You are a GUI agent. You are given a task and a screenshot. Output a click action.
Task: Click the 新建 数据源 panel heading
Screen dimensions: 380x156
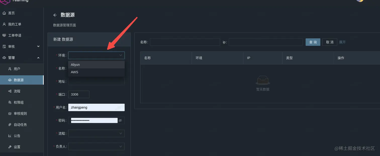63,39
